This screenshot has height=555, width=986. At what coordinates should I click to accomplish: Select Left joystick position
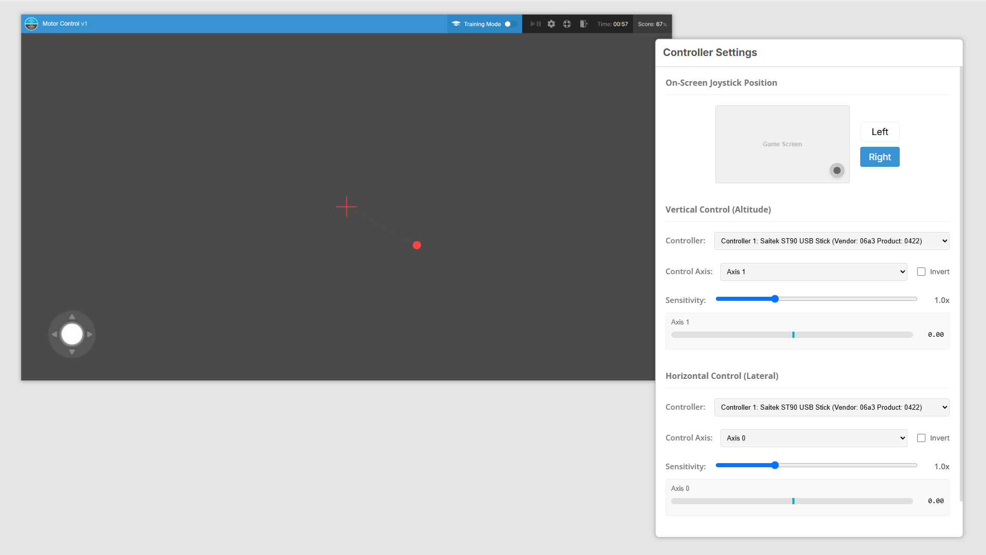[x=880, y=132]
